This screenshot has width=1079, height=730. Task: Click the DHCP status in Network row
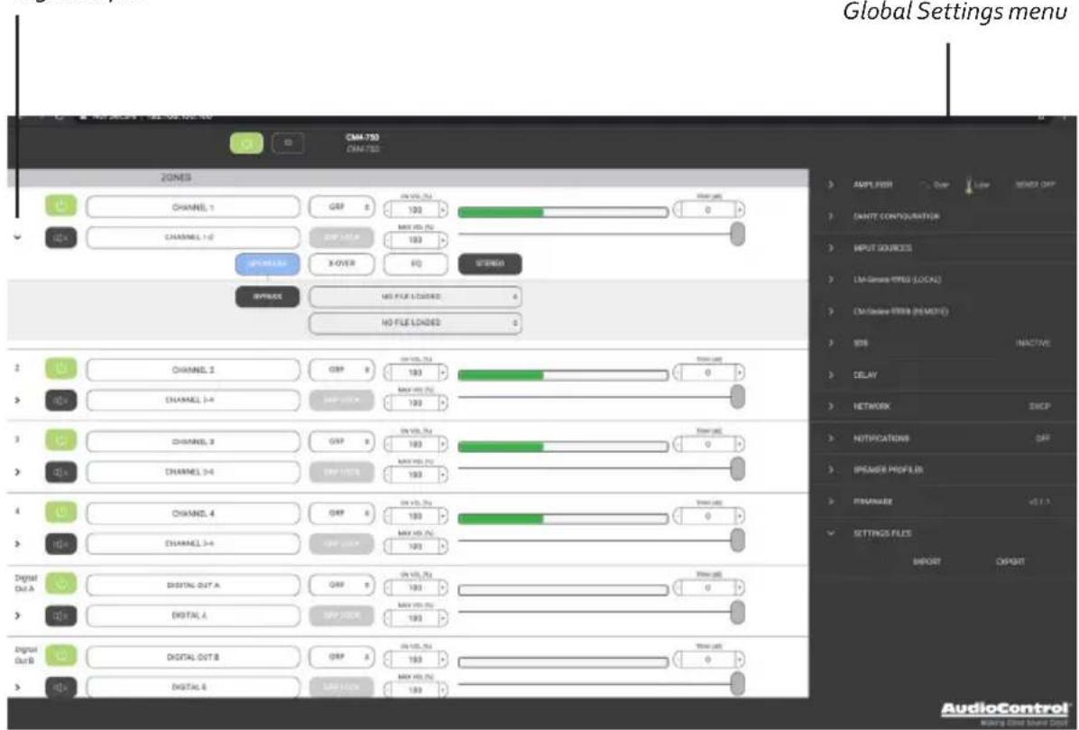[x=1040, y=407]
